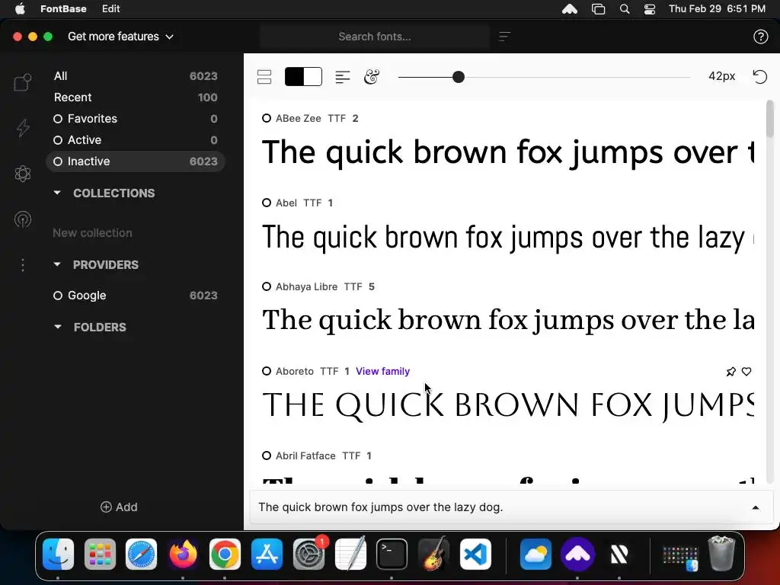Open the Edit menu in menu bar

tap(110, 8)
